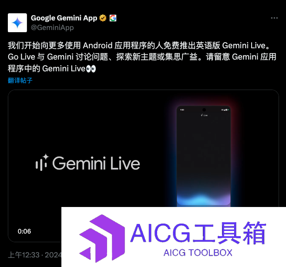Open the Gemini sparkle profile avatar
Viewport: 286px width, 267px height.
pos(17,23)
